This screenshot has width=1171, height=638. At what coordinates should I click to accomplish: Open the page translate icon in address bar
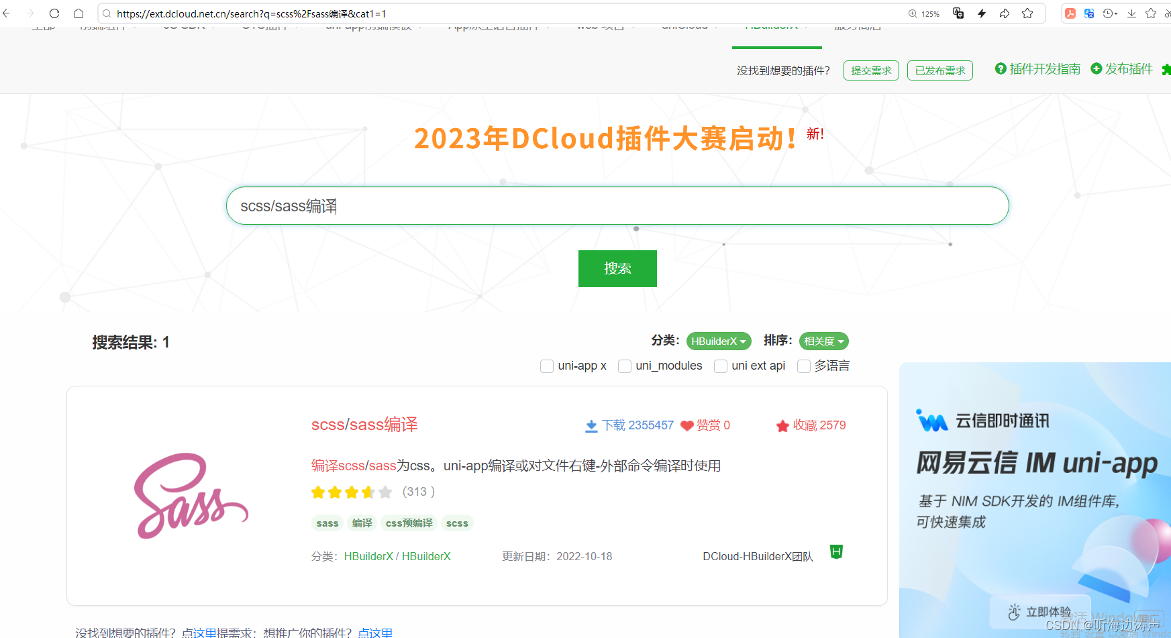tap(958, 13)
